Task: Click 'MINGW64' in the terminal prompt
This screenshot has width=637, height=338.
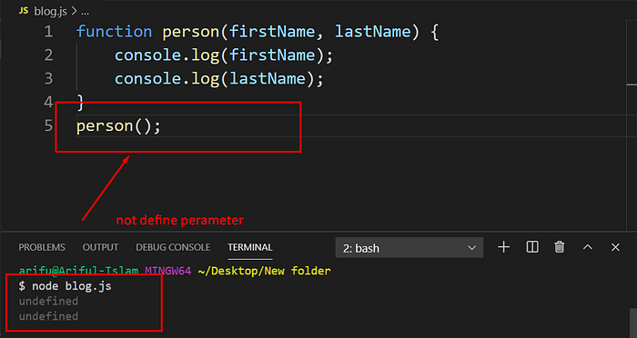Action: (168, 271)
